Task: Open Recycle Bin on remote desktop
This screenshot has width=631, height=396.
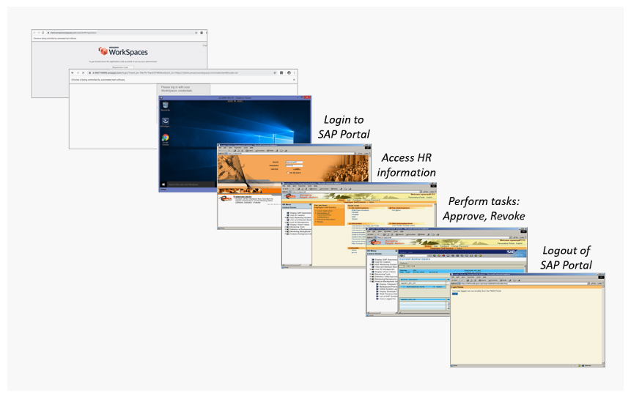Action: tap(166, 106)
